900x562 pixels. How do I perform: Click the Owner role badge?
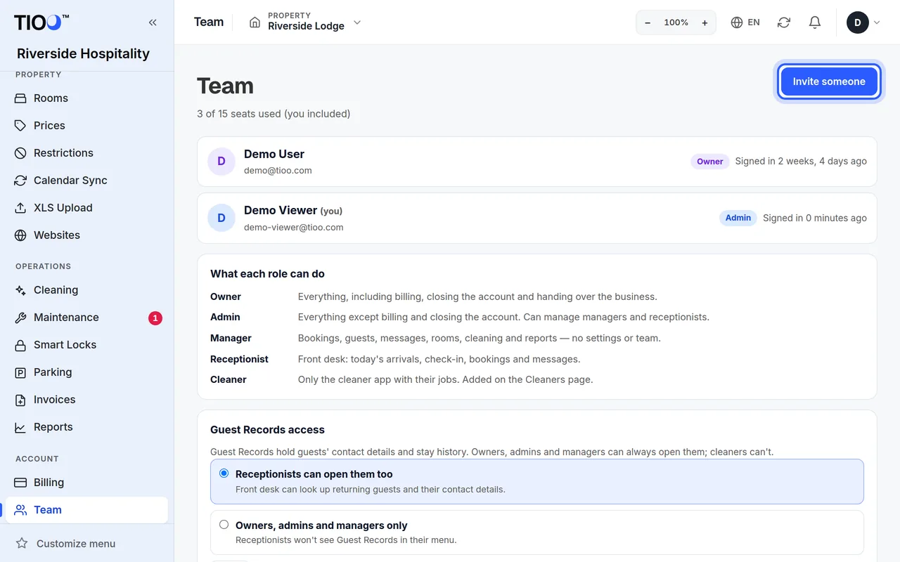709,162
